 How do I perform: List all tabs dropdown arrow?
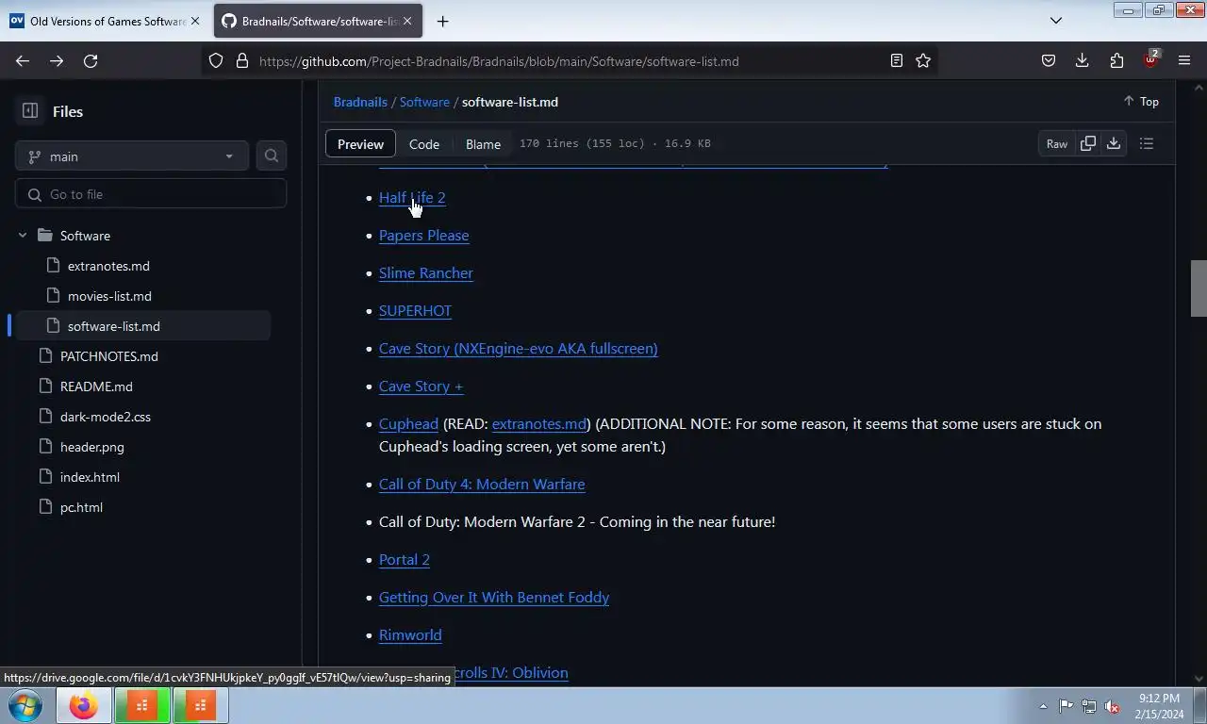point(1056,21)
